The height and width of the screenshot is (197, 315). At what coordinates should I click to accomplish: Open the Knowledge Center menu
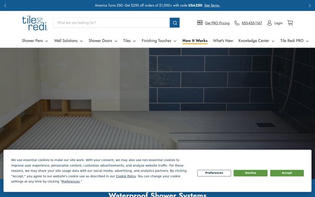click(254, 41)
